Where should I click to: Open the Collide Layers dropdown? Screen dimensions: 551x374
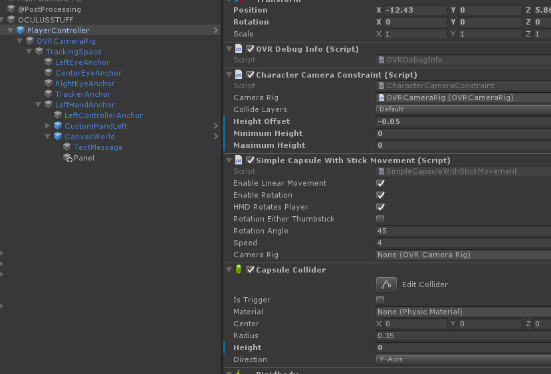(x=463, y=109)
